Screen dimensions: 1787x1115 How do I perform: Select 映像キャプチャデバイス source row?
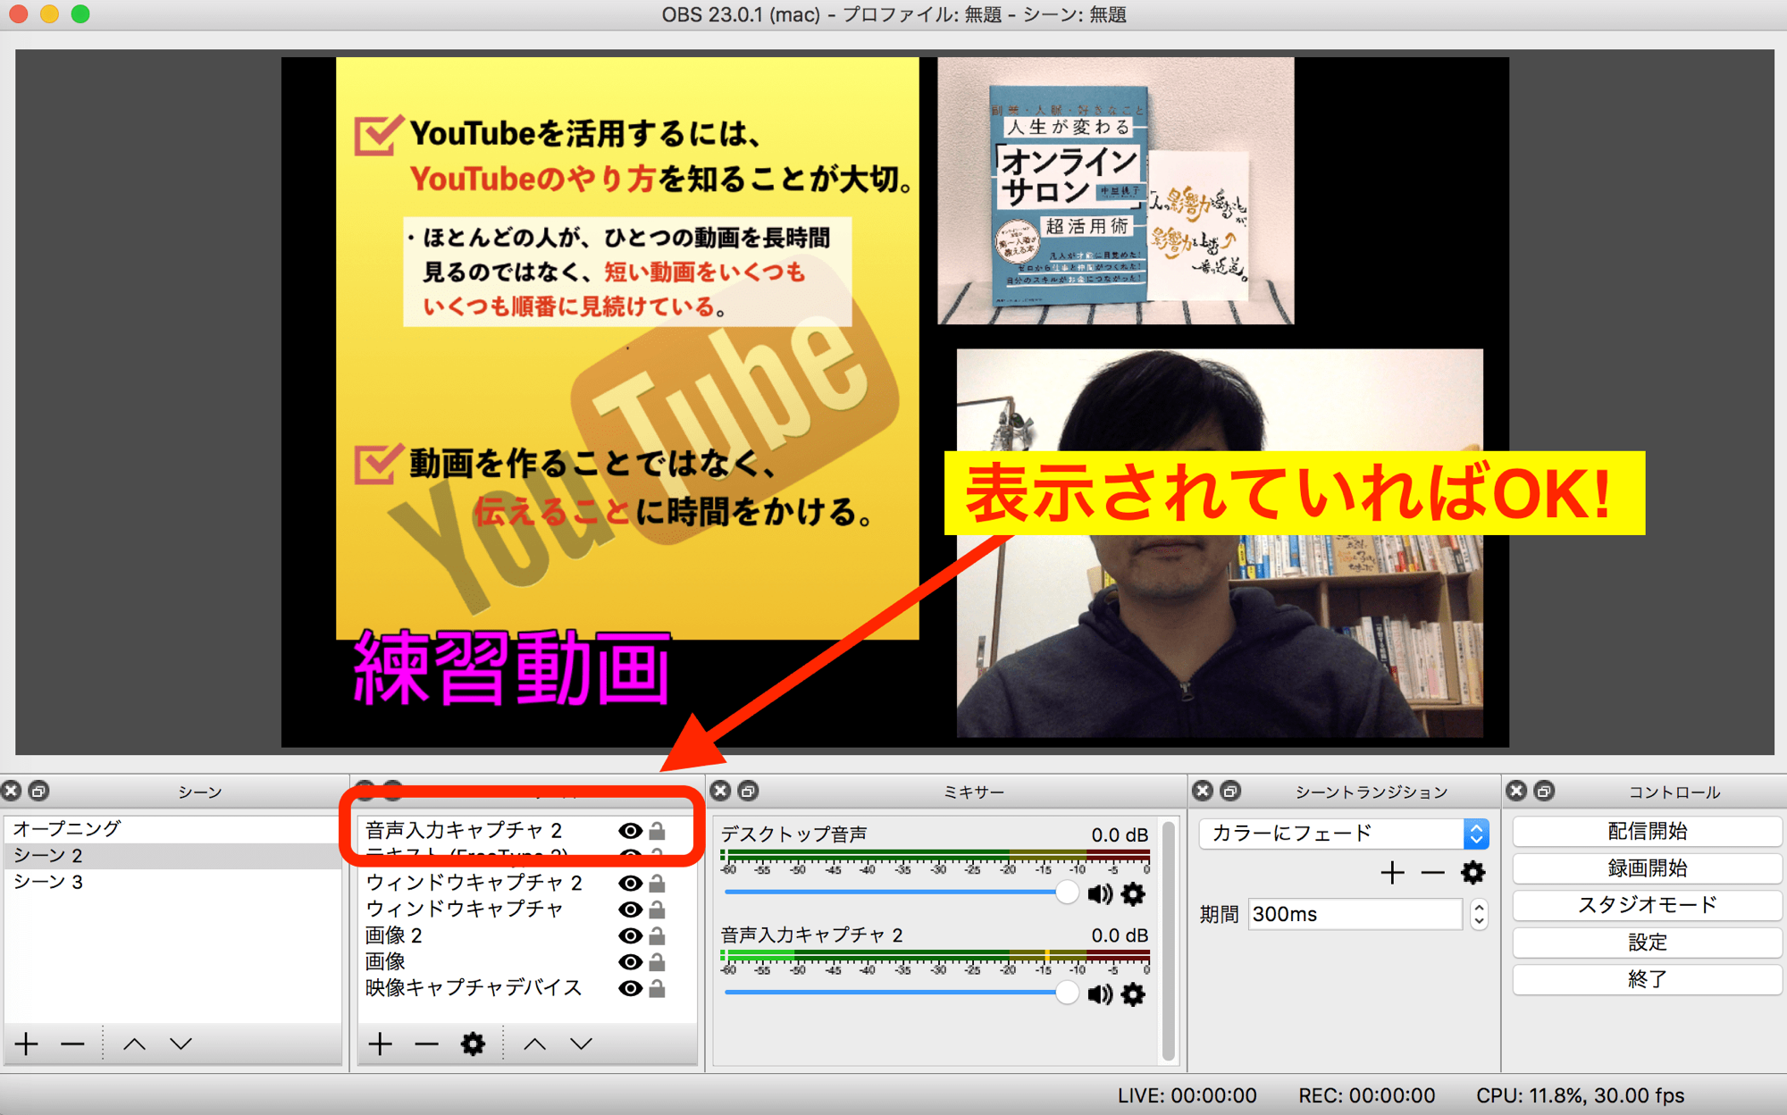click(x=526, y=988)
